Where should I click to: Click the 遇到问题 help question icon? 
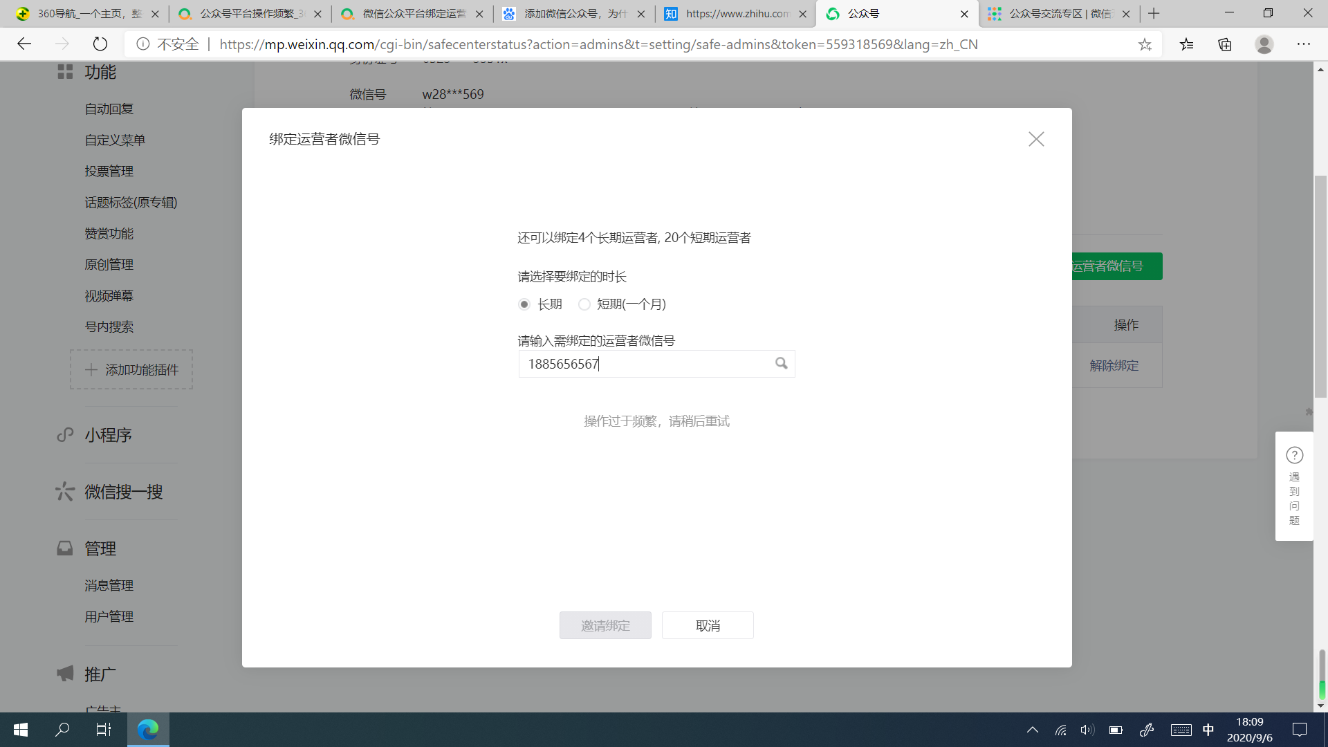click(x=1294, y=455)
